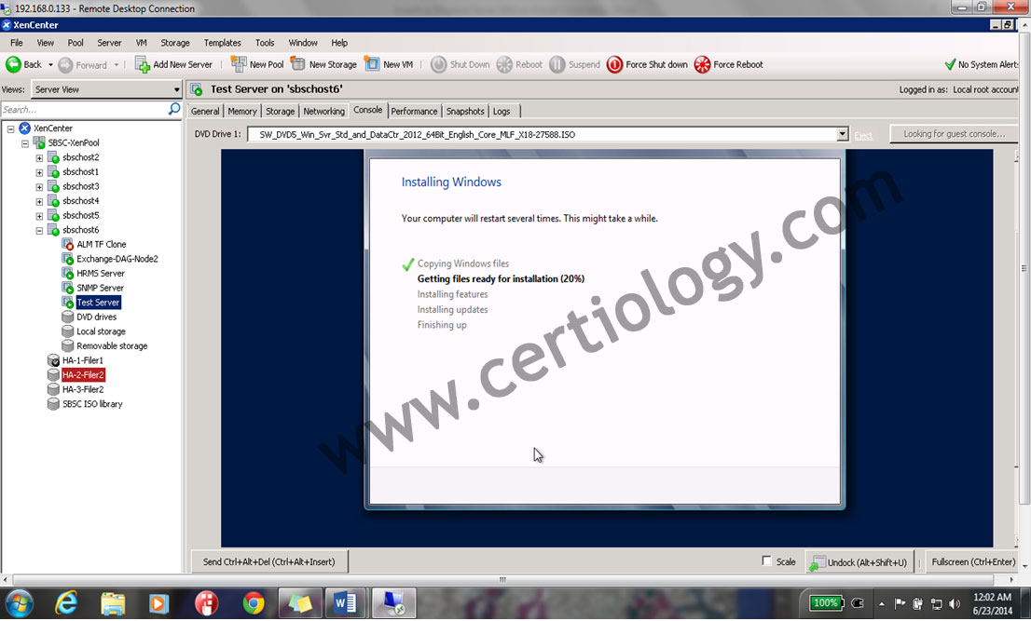Screen dimensions: 1031x621
Task: Select the Test Server tree item
Action: point(98,302)
